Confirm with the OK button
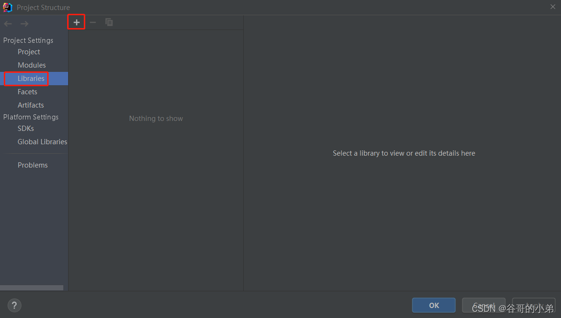Viewport: 561px width, 318px height. pos(434,306)
